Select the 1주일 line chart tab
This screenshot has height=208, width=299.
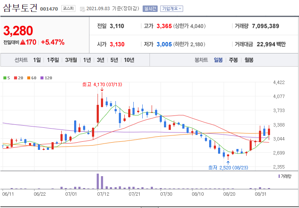click(53, 60)
